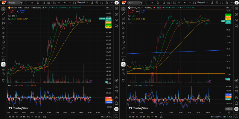
Task: Open 1m interval selector on BTCUSD chart
Action: pyautogui.click(x=32, y=3)
